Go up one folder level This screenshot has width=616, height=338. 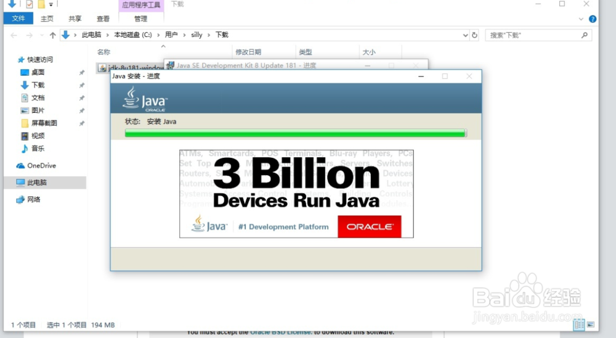click(x=52, y=35)
